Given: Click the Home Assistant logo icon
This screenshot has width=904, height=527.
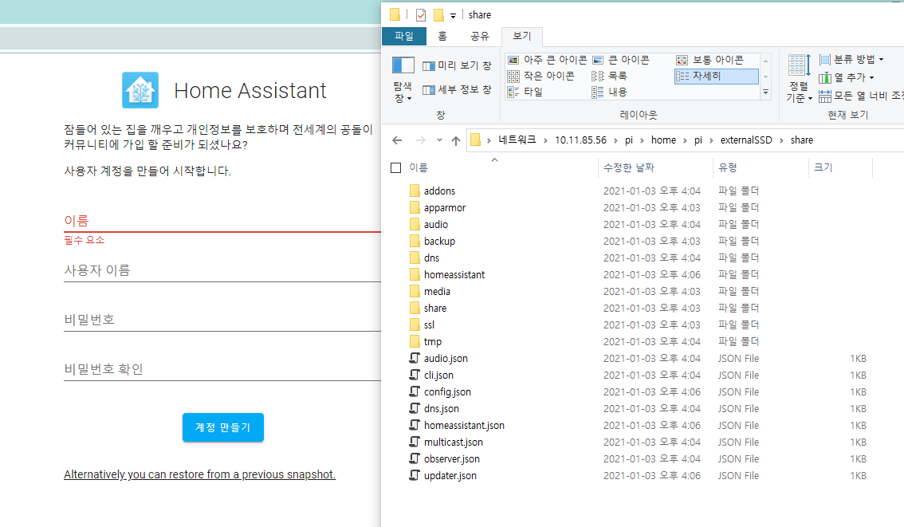Looking at the screenshot, I should [x=140, y=90].
